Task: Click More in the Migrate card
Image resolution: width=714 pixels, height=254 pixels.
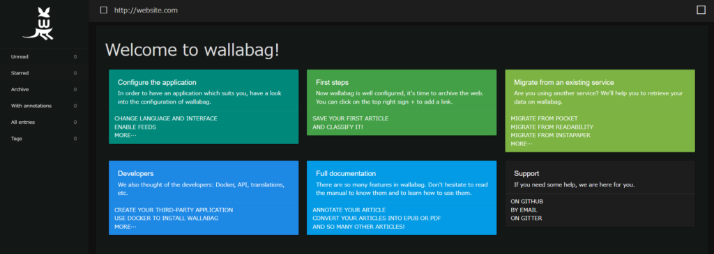Action: [x=522, y=143]
